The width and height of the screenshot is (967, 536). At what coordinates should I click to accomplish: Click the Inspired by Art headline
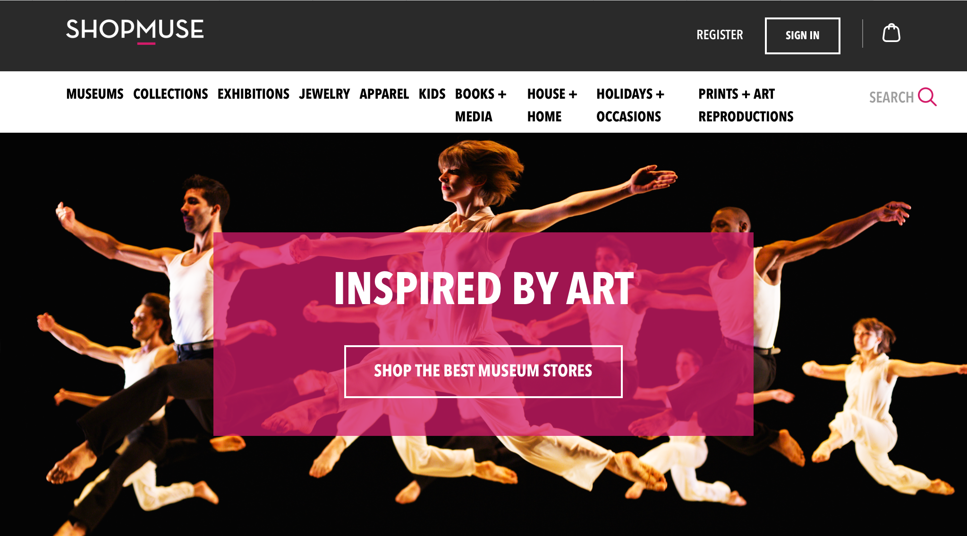tap(483, 288)
